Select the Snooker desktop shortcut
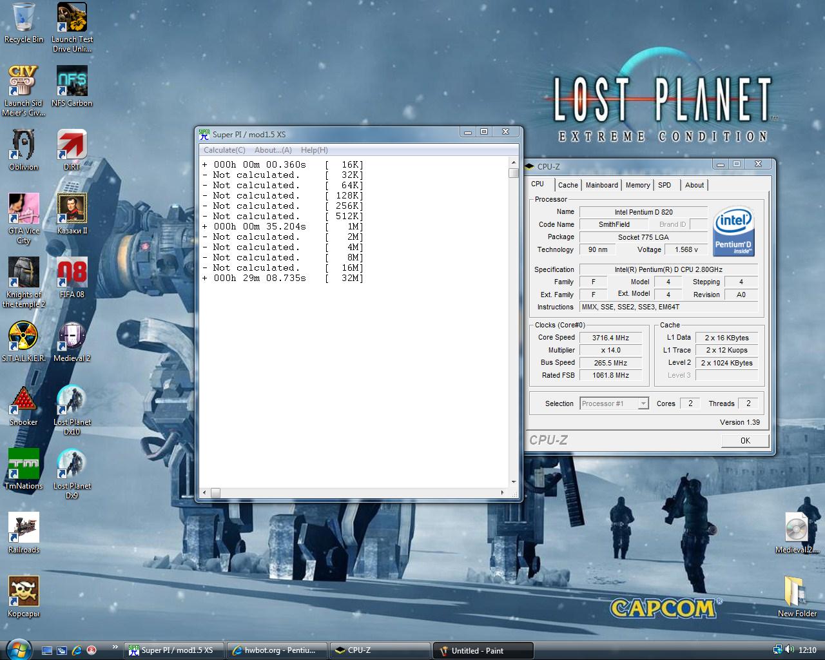This screenshot has width=825, height=660. (24, 405)
